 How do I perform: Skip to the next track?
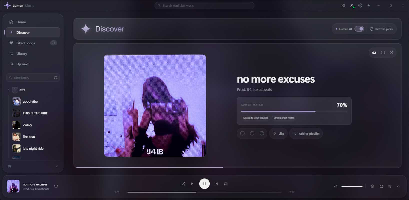point(217,184)
